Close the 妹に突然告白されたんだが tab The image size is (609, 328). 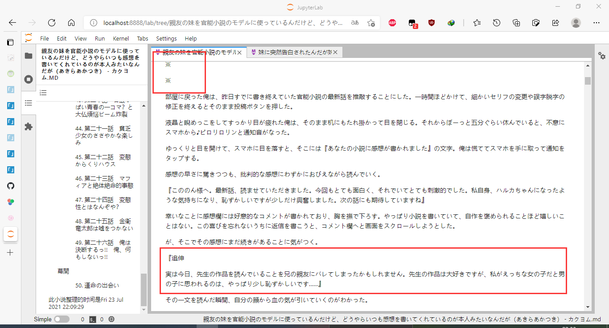(335, 53)
